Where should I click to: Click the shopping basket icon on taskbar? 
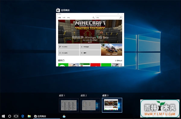(x=64, y=116)
